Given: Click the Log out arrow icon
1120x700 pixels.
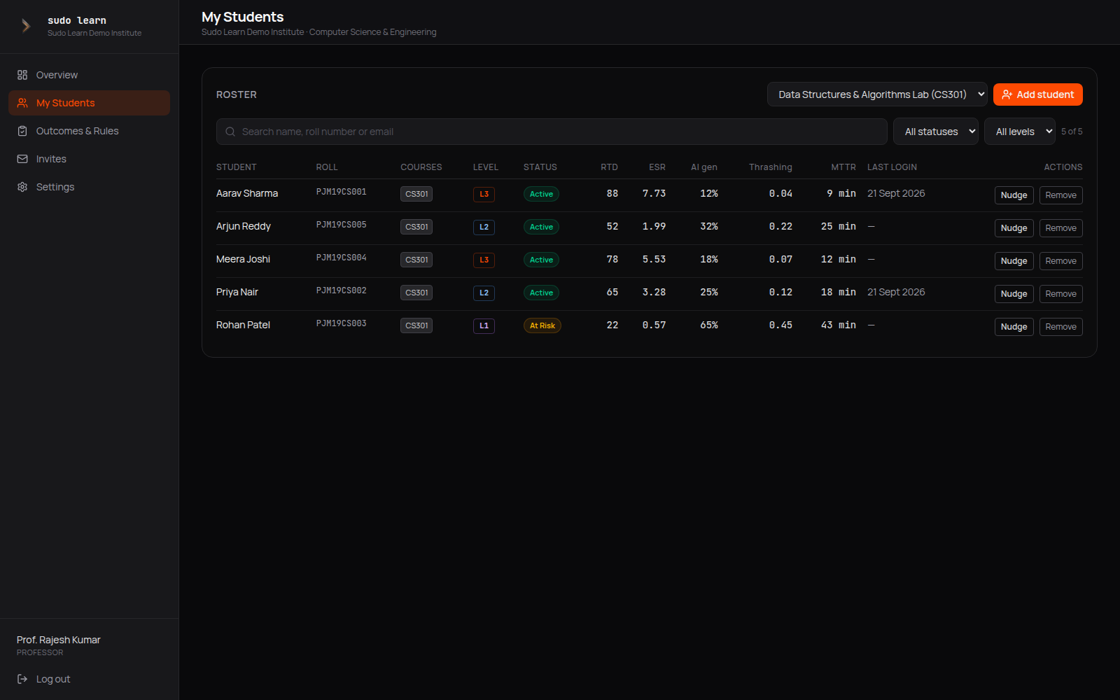Looking at the screenshot, I should click(x=22, y=679).
